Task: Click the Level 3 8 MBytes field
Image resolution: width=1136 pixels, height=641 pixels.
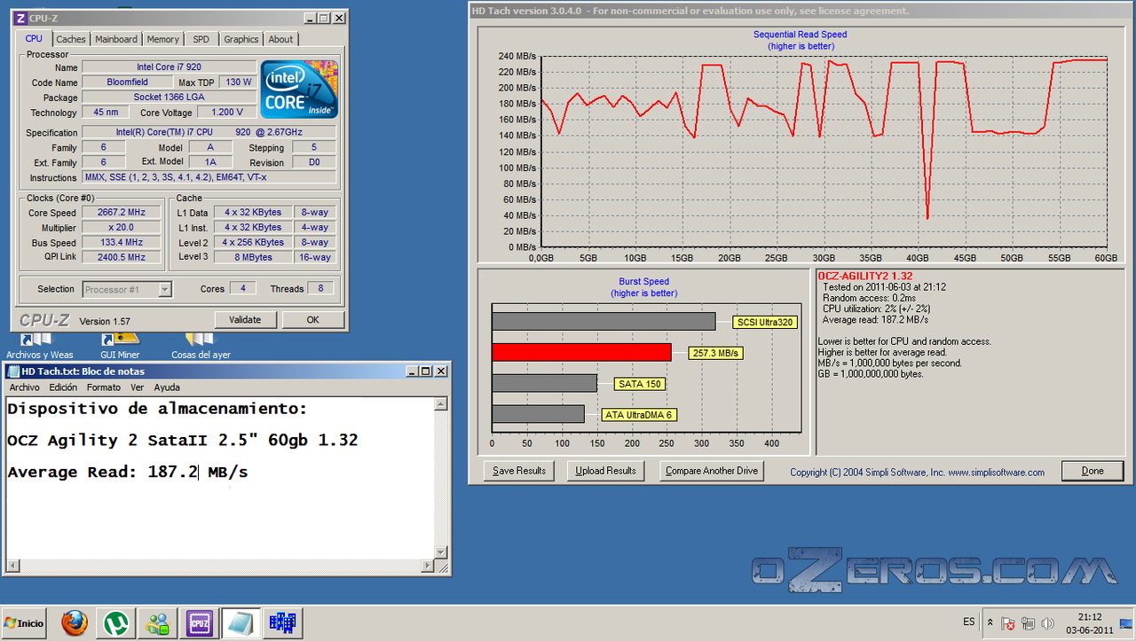Action: pyautogui.click(x=254, y=257)
